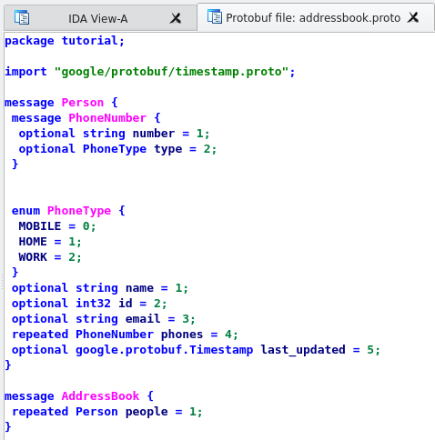Click 'repeated Person people = 1;' line
This screenshot has height=440, width=435.
click(x=106, y=412)
